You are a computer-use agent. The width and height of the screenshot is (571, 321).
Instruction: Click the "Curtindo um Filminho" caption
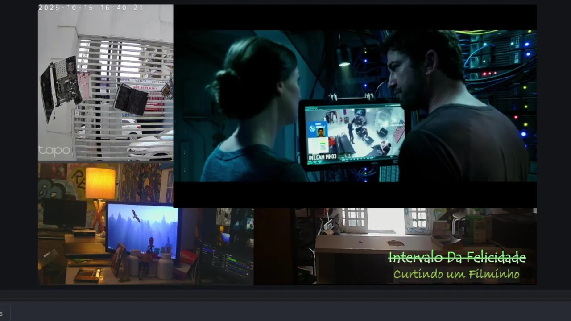(456, 274)
